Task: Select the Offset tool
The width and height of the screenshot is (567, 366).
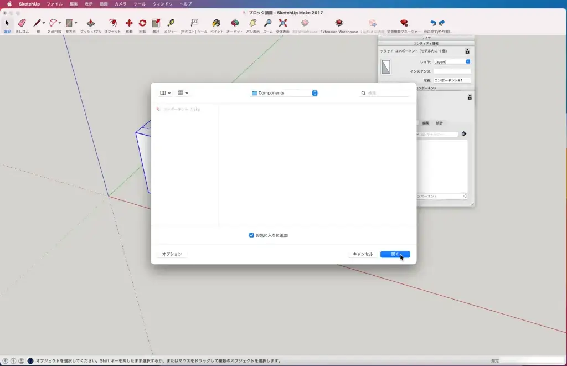Action: (x=112, y=23)
